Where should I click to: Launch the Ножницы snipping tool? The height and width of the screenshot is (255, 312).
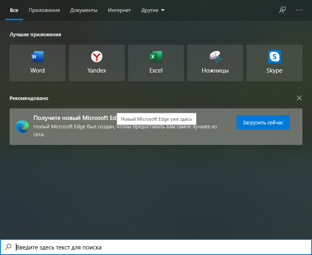click(x=215, y=63)
